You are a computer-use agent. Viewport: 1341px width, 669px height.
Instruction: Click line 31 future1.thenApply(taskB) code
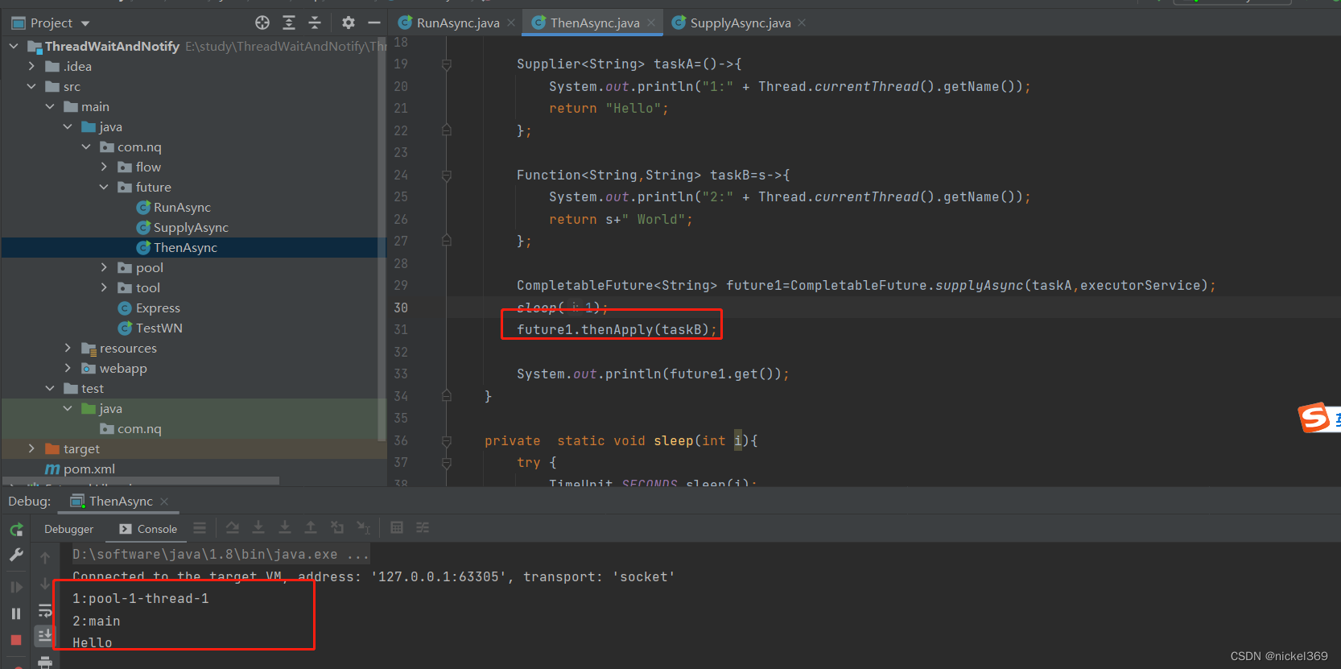tap(617, 330)
